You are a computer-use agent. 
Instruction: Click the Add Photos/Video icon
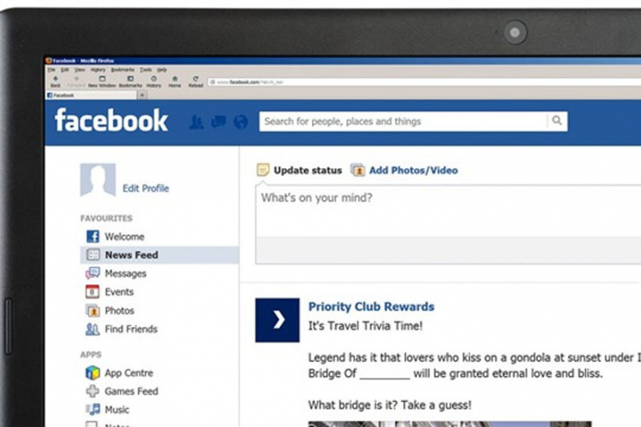pyautogui.click(x=358, y=170)
